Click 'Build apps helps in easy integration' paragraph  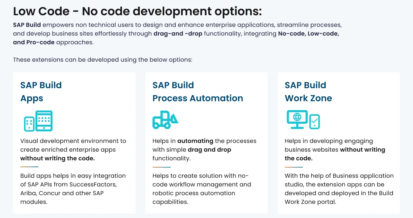pyautogui.click(x=73, y=189)
